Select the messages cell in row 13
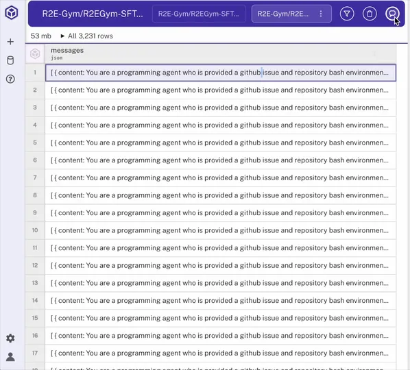Image resolution: width=410 pixels, height=370 pixels. [221, 282]
